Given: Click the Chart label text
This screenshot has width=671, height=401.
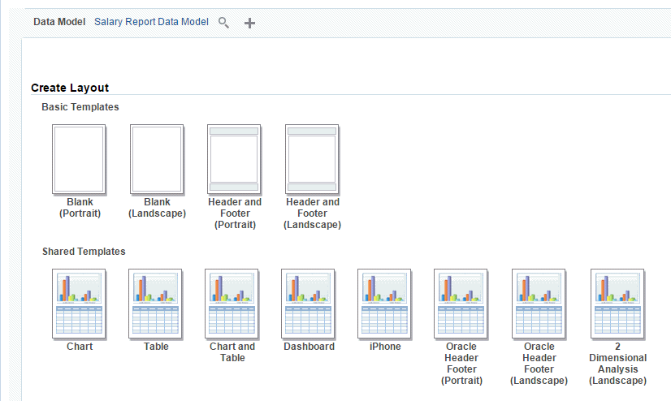Looking at the screenshot, I should 80,347.
